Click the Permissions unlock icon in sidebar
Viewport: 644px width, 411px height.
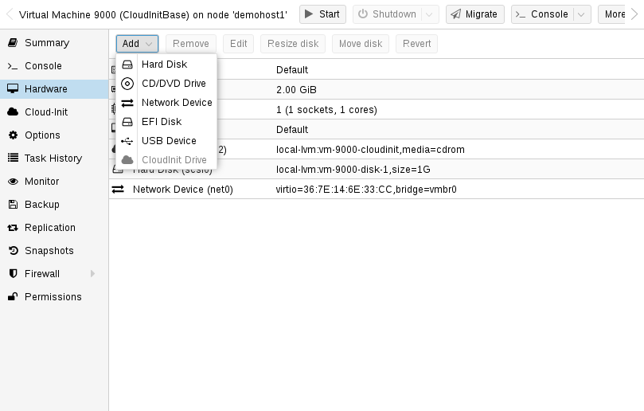[13, 297]
